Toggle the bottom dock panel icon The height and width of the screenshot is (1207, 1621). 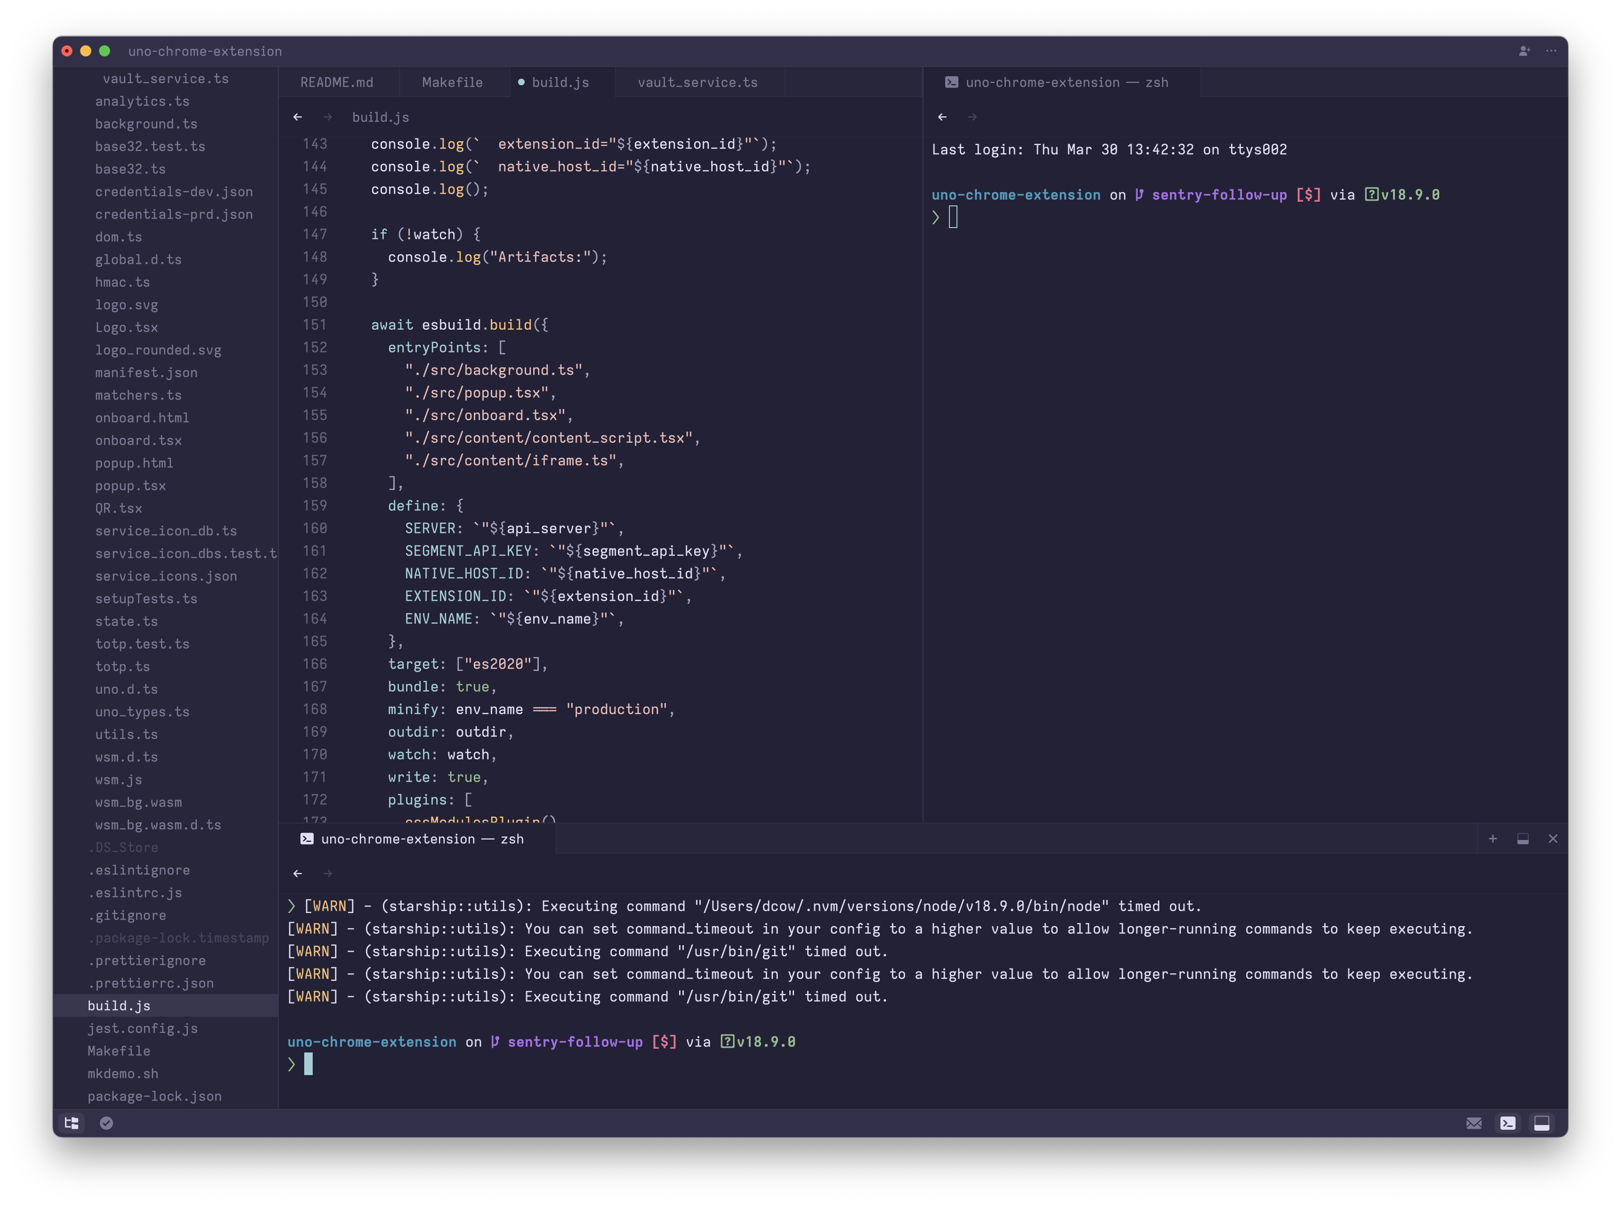(x=1542, y=1123)
